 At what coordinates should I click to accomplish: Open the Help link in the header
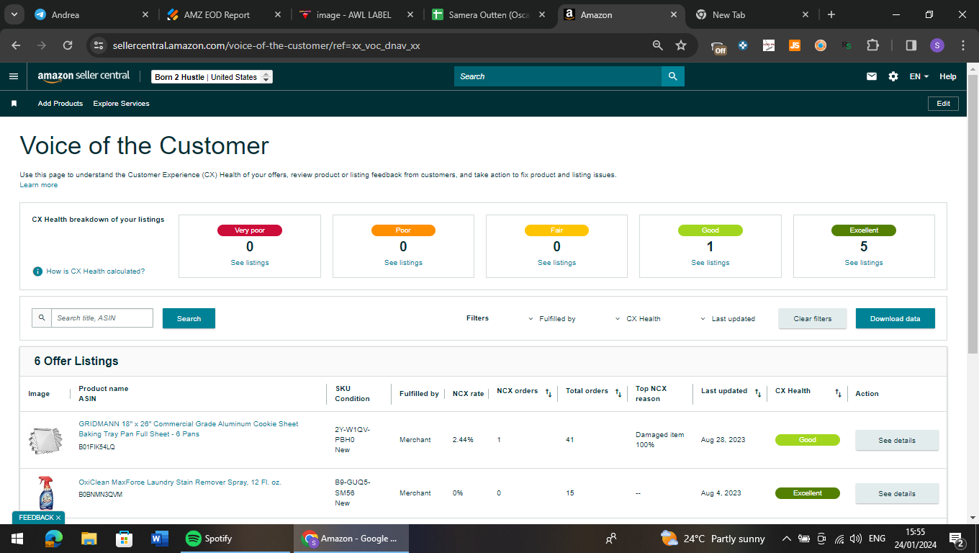tap(948, 76)
